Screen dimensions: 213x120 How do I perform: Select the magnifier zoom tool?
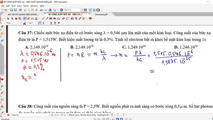click(x=20, y=19)
